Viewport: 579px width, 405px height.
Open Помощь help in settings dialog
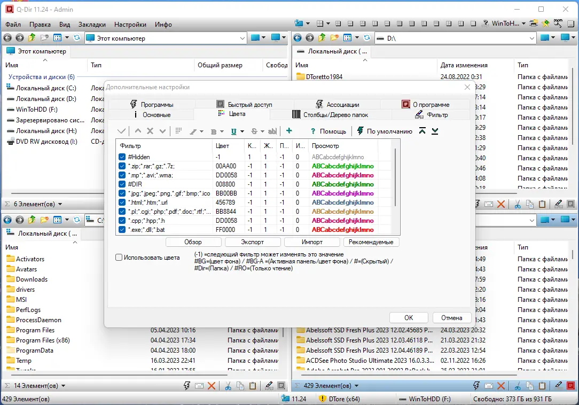click(x=328, y=131)
